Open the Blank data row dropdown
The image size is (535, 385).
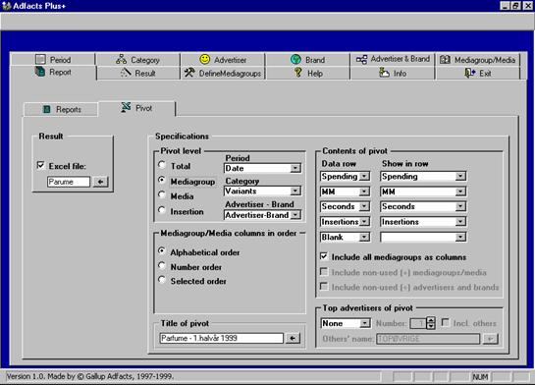364,237
